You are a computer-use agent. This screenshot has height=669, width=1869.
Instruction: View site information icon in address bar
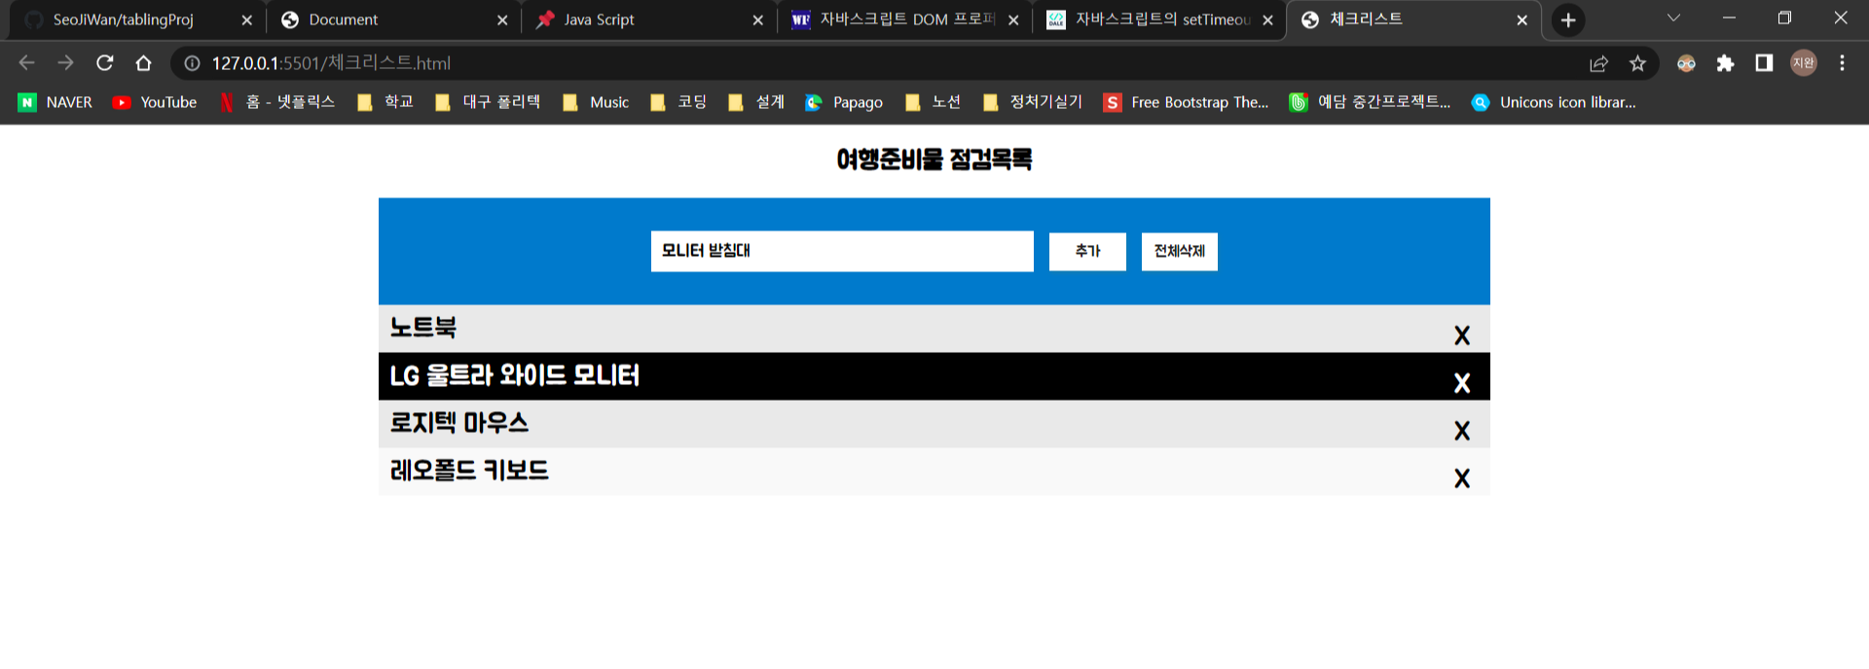pyautogui.click(x=193, y=63)
